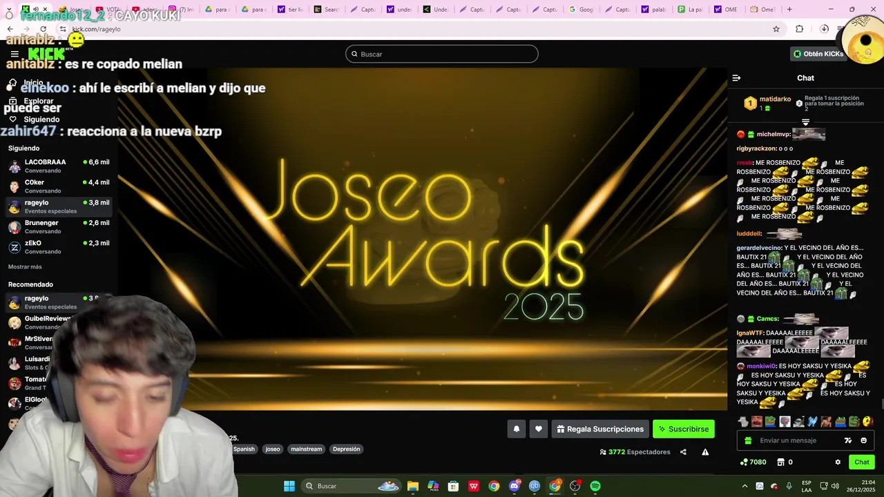884x497 pixels.
Task: Open WPS Office from taskbar
Action: 474,486
